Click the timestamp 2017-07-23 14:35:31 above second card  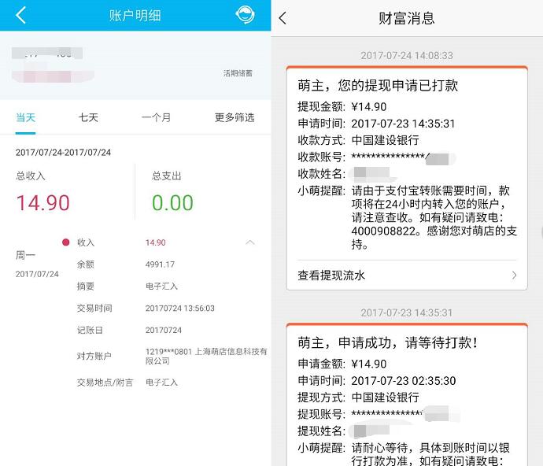coord(407,313)
